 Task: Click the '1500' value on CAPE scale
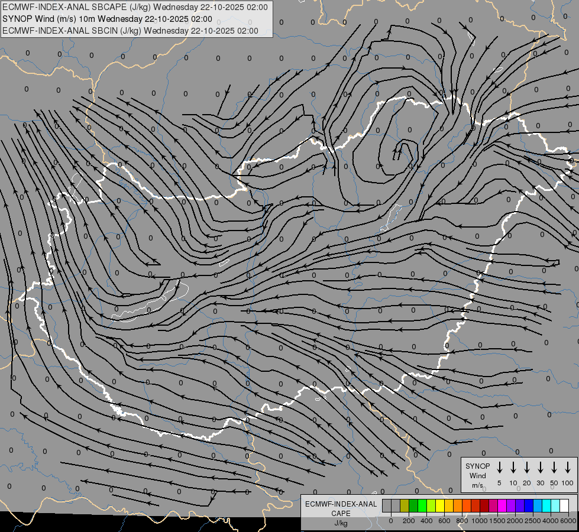click(497, 521)
